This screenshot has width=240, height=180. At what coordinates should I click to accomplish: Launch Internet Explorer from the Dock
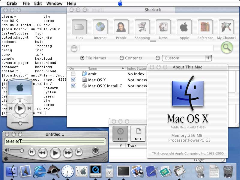pos(40,171)
